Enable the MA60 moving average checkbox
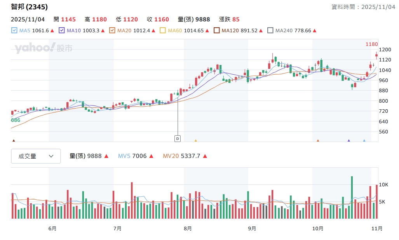Image resolution: width=399 pixels, height=240 pixels. [x=163, y=30]
